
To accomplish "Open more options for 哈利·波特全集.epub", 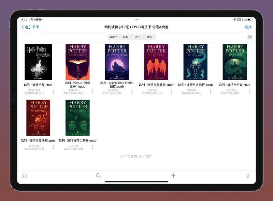I will click(x=53, y=91).
